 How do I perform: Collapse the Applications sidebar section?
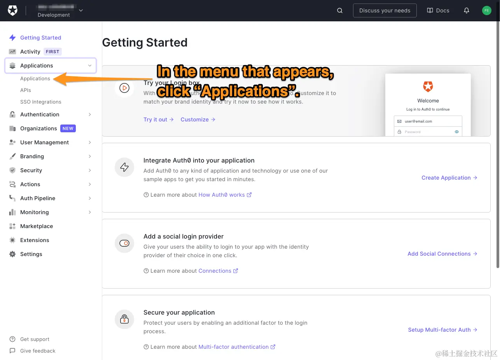pyautogui.click(x=90, y=66)
